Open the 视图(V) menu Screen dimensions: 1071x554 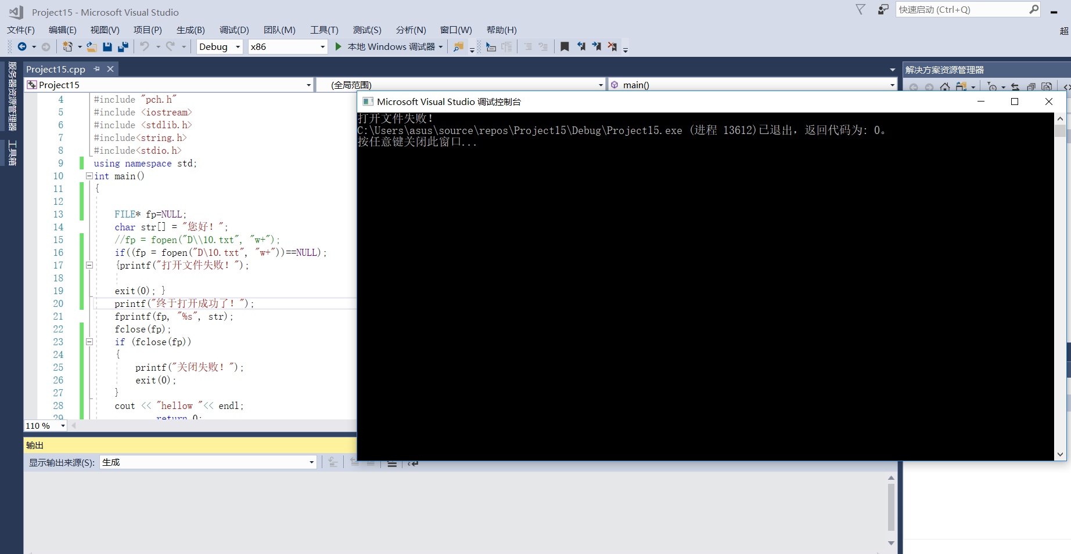click(105, 30)
